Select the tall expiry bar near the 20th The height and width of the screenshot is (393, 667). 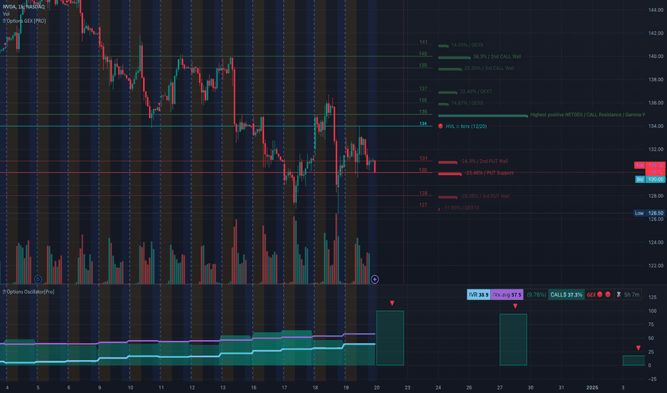pos(390,338)
